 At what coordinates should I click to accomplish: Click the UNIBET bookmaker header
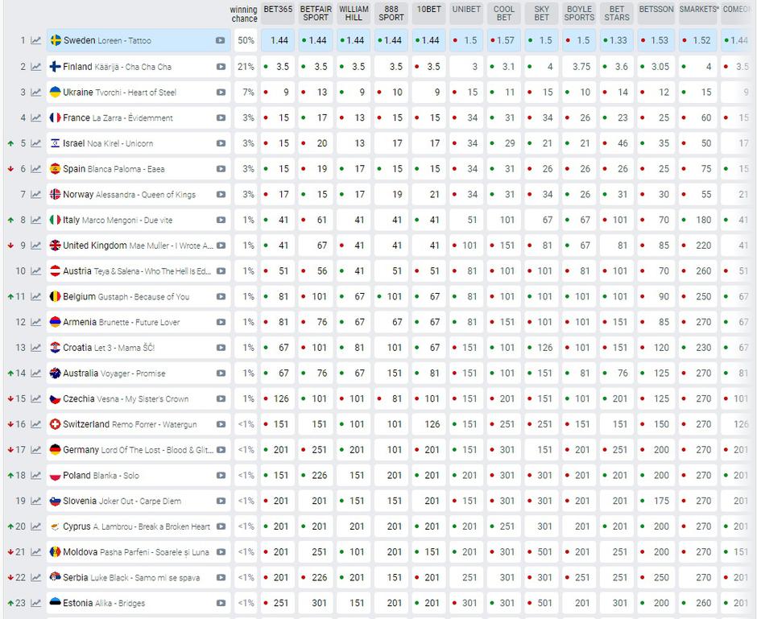coord(466,10)
